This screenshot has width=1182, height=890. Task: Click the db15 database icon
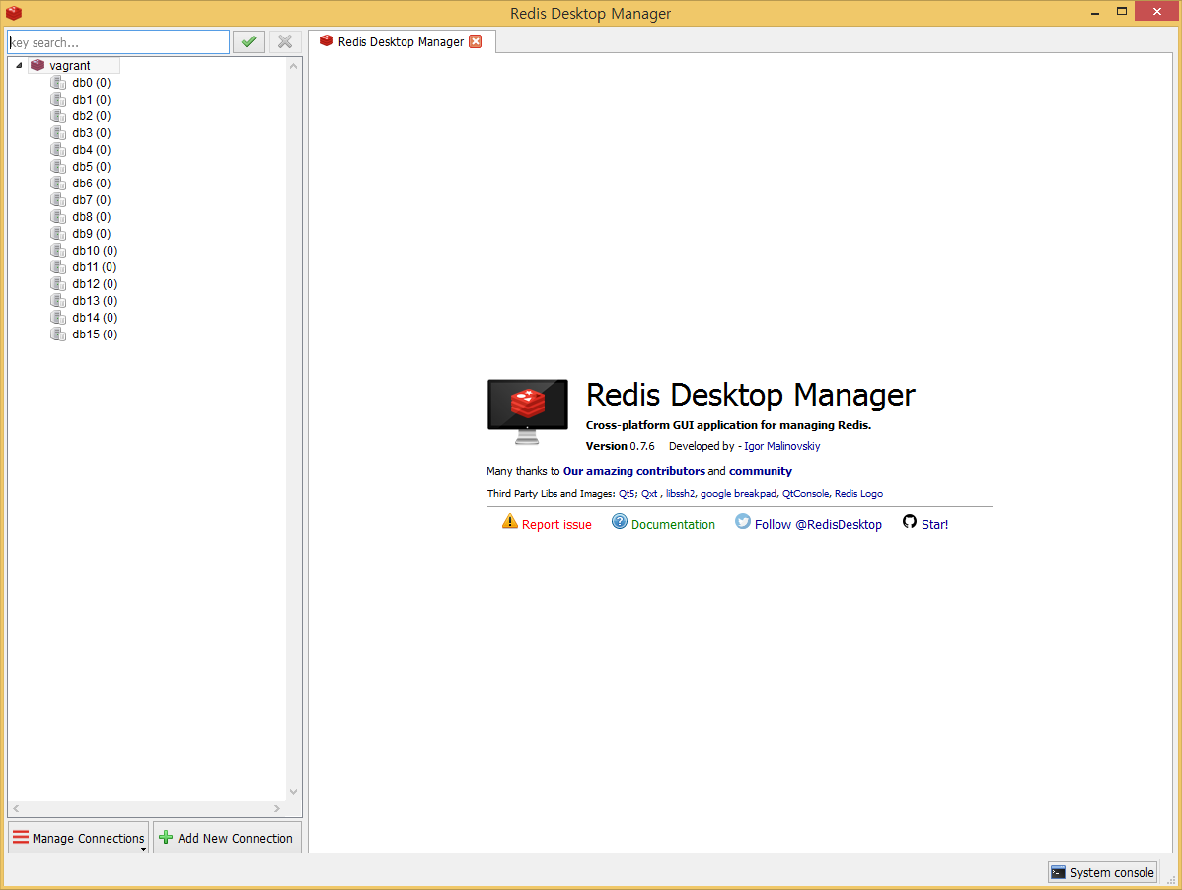(58, 334)
